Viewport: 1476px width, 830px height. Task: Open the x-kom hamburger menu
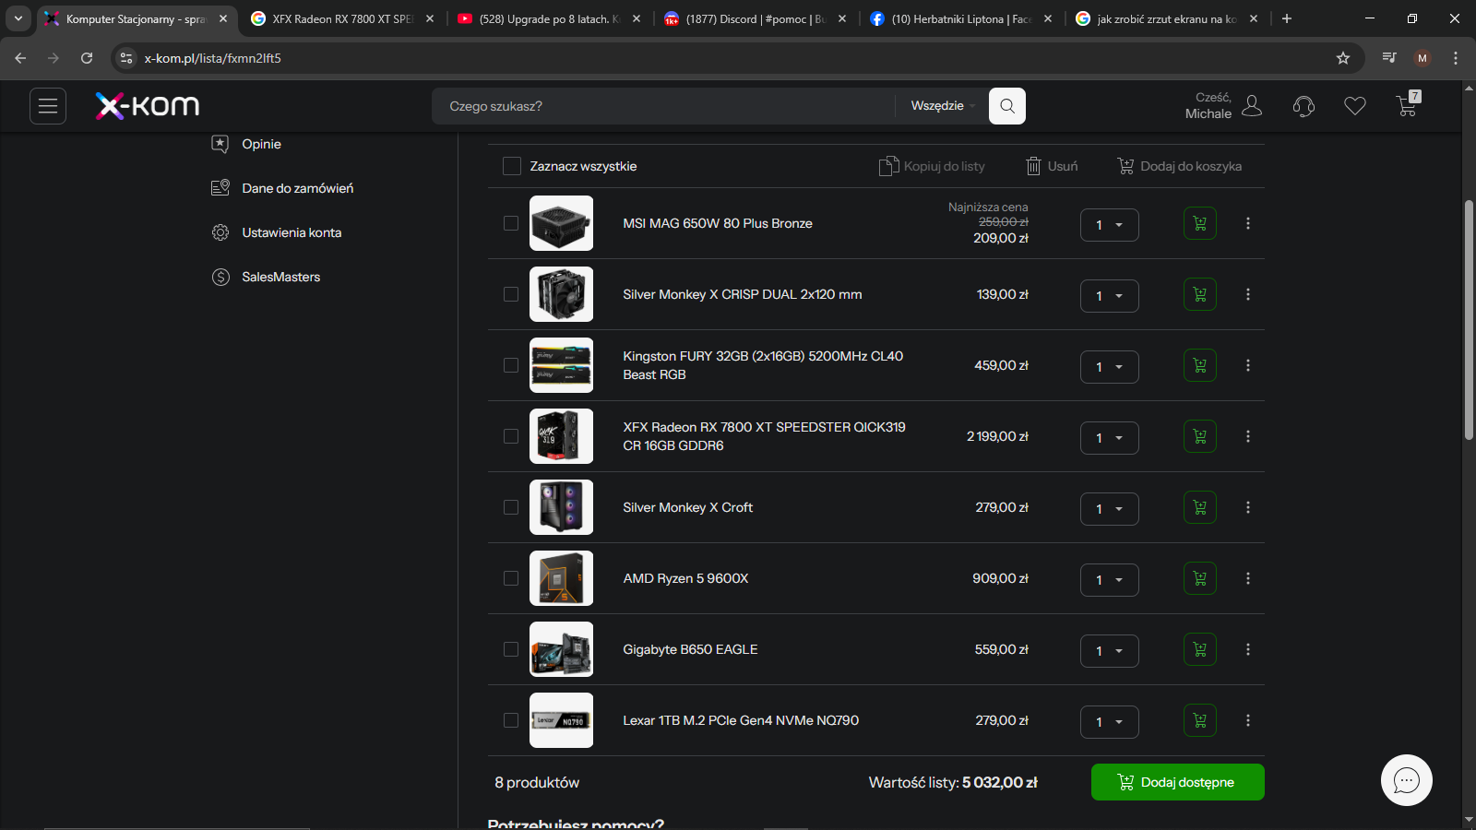[x=48, y=106]
